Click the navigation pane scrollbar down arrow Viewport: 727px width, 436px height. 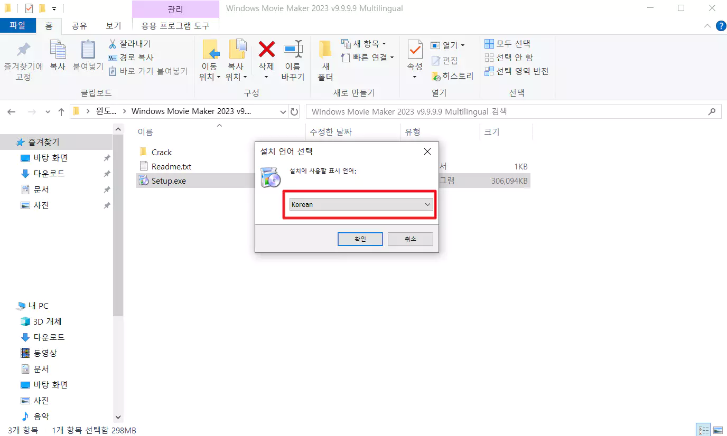tap(118, 417)
